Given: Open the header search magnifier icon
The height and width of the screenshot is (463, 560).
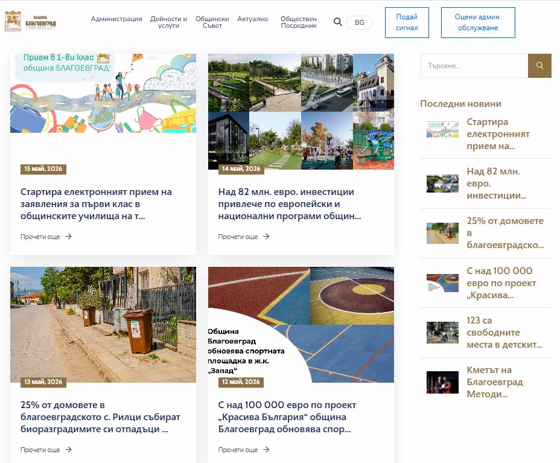Looking at the screenshot, I should pos(337,22).
